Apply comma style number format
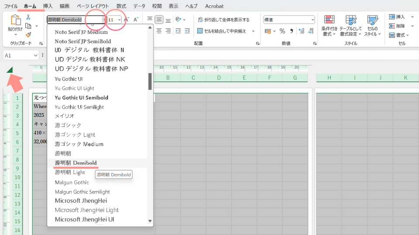The width and height of the screenshot is (419, 235). 292,31
